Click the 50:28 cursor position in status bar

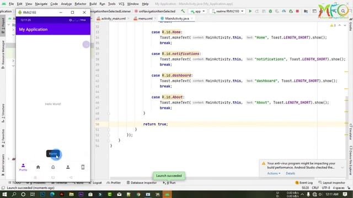(x=305, y=188)
